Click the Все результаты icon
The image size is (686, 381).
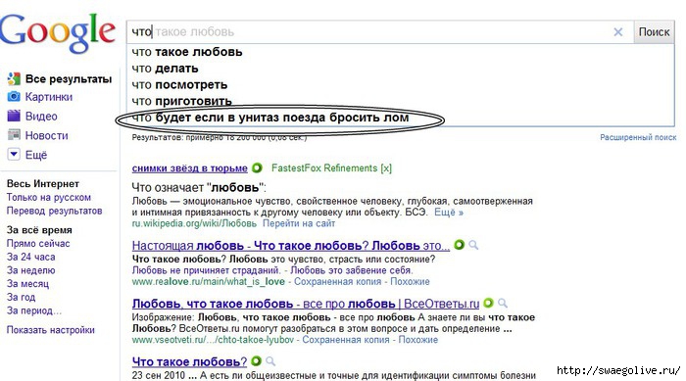tap(14, 78)
